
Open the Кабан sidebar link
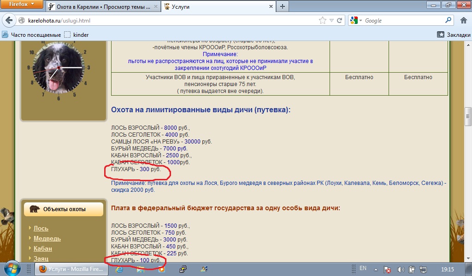click(x=42, y=248)
